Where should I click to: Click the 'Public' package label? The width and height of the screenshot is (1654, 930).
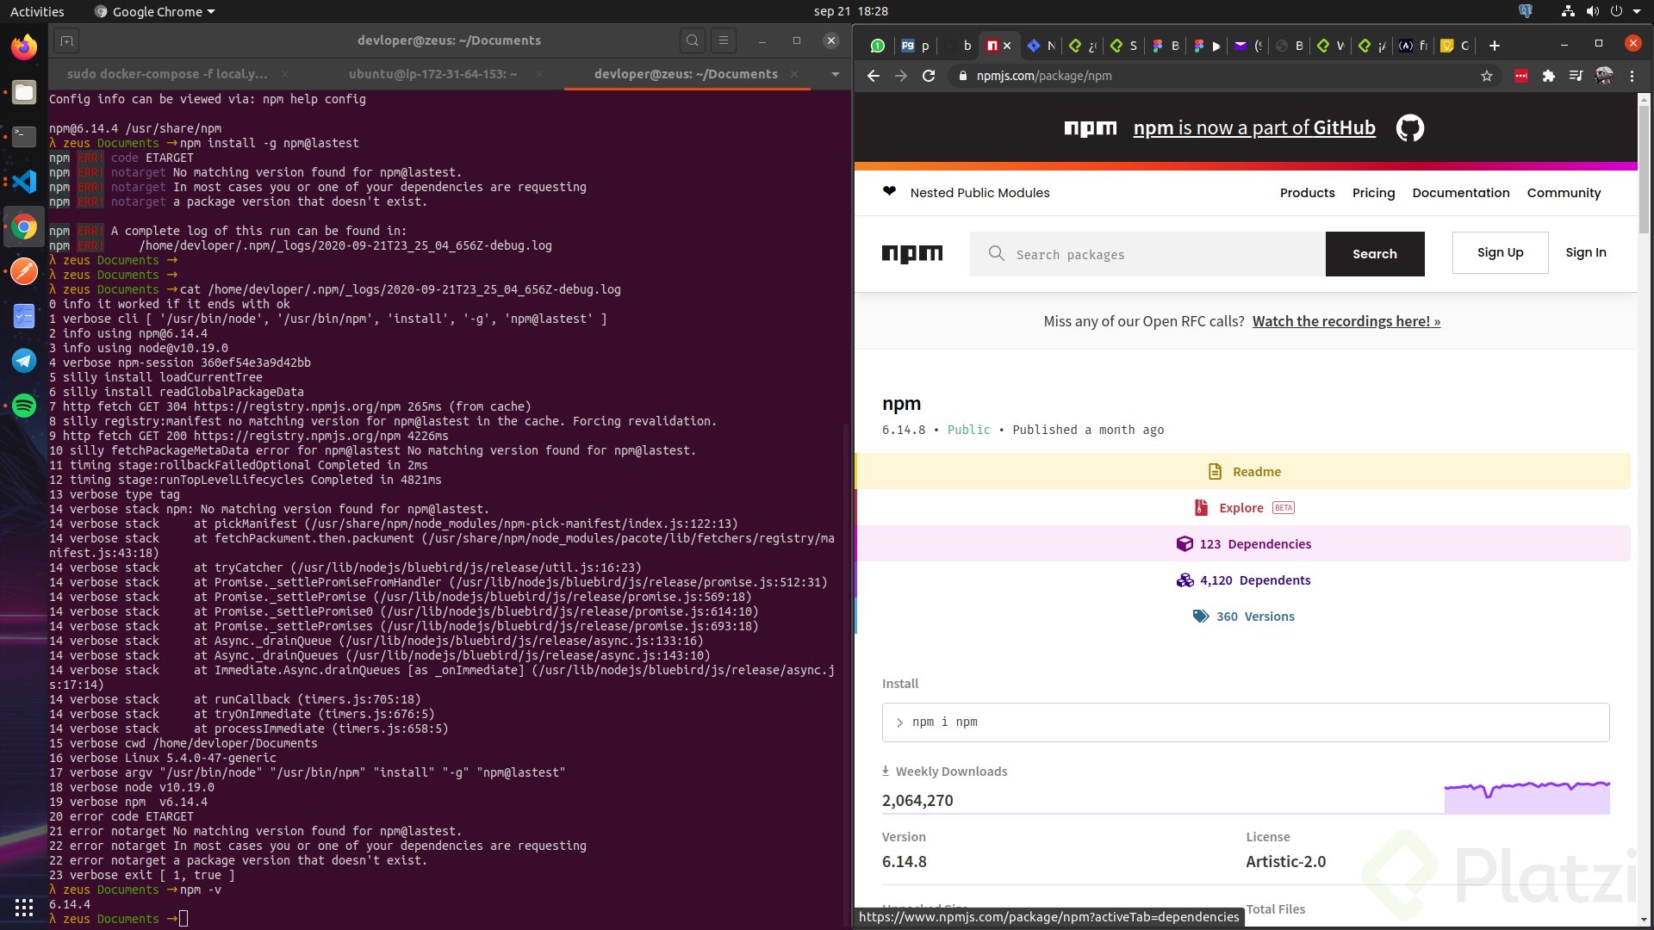pyautogui.click(x=968, y=430)
